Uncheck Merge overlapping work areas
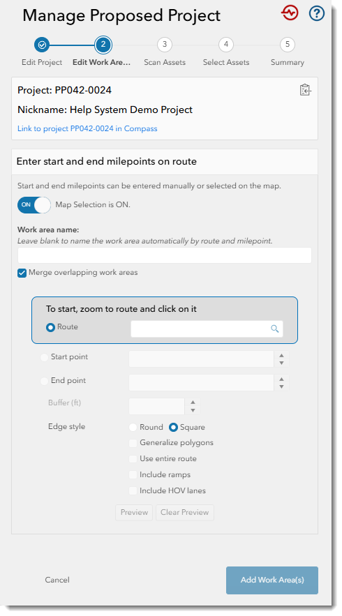The image size is (342, 616). [x=22, y=273]
